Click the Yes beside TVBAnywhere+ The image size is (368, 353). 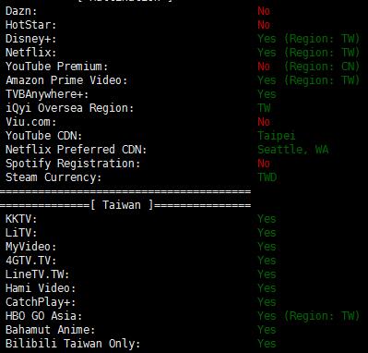click(x=267, y=94)
